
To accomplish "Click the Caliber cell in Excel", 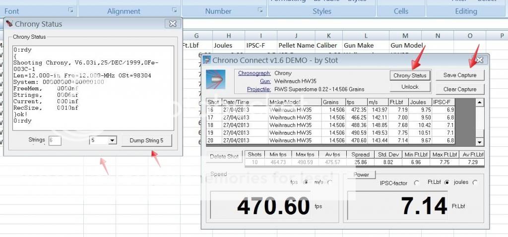I will point(328,45).
